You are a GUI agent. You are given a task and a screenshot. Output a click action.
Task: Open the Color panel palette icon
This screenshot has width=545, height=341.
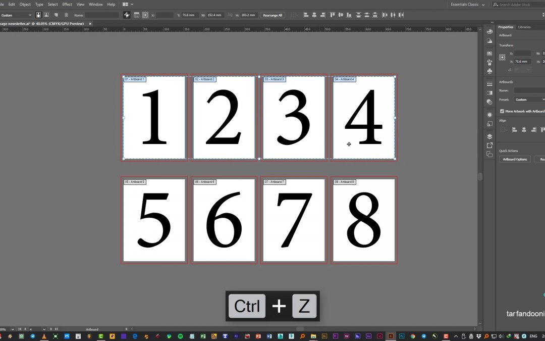coord(489,32)
